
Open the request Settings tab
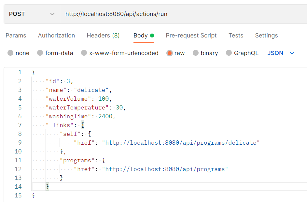(x=266, y=35)
